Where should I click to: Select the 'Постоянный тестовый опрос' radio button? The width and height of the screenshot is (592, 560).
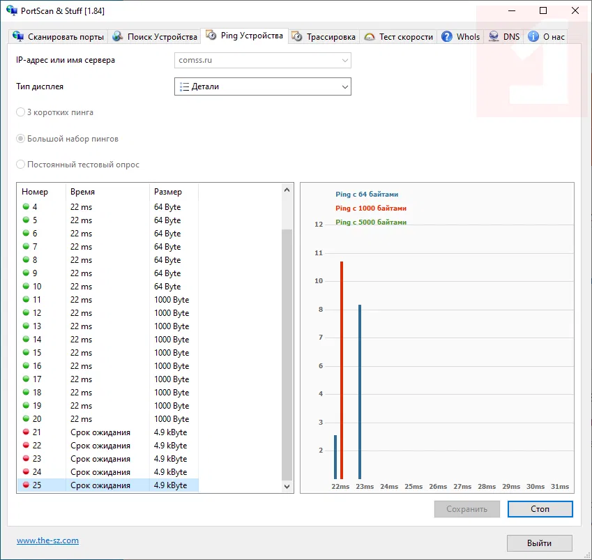click(20, 165)
